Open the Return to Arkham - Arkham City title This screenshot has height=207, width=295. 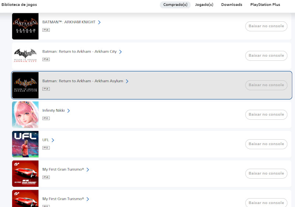79,52
